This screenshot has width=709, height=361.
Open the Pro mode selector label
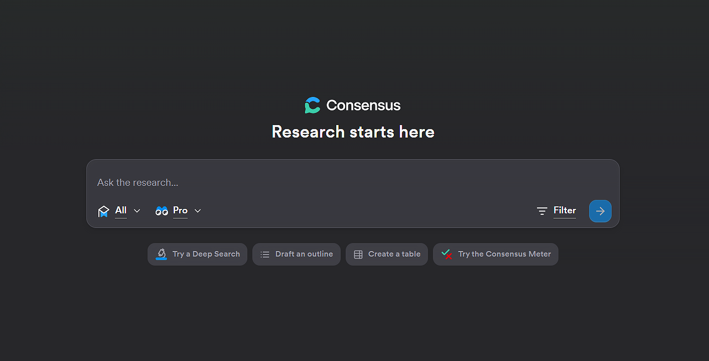(x=180, y=210)
